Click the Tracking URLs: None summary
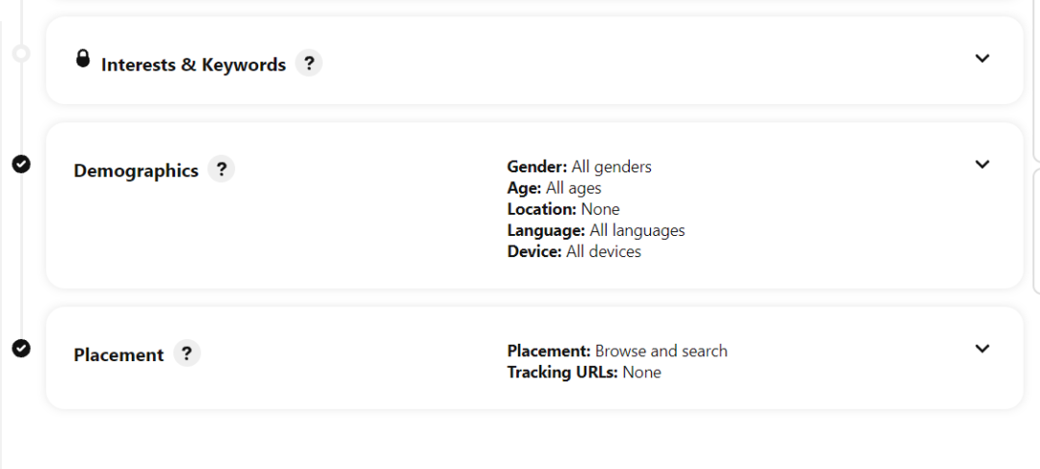 (x=584, y=372)
